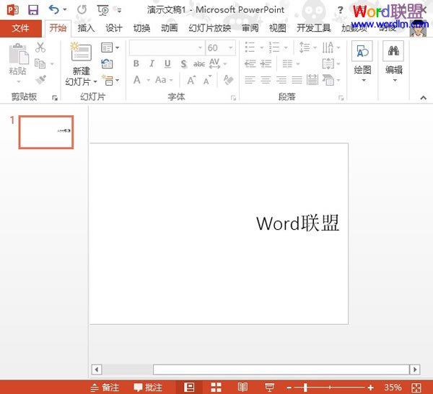This screenshot has width=433, height=394.
Task: Open the slide Layout dropdown
Action: [x=110, y=48]
